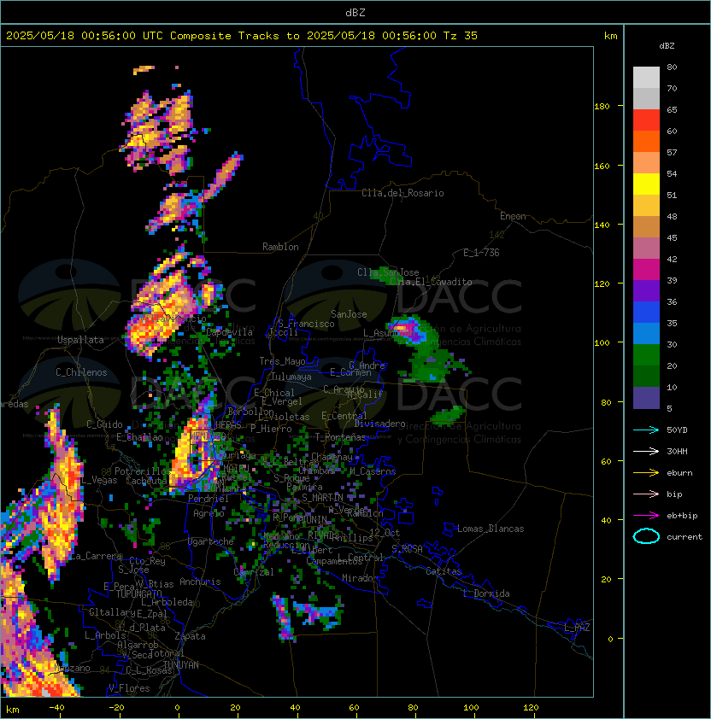Click the 'dBZ' title at top center
The image size is (711, 719).
[355, 12]
